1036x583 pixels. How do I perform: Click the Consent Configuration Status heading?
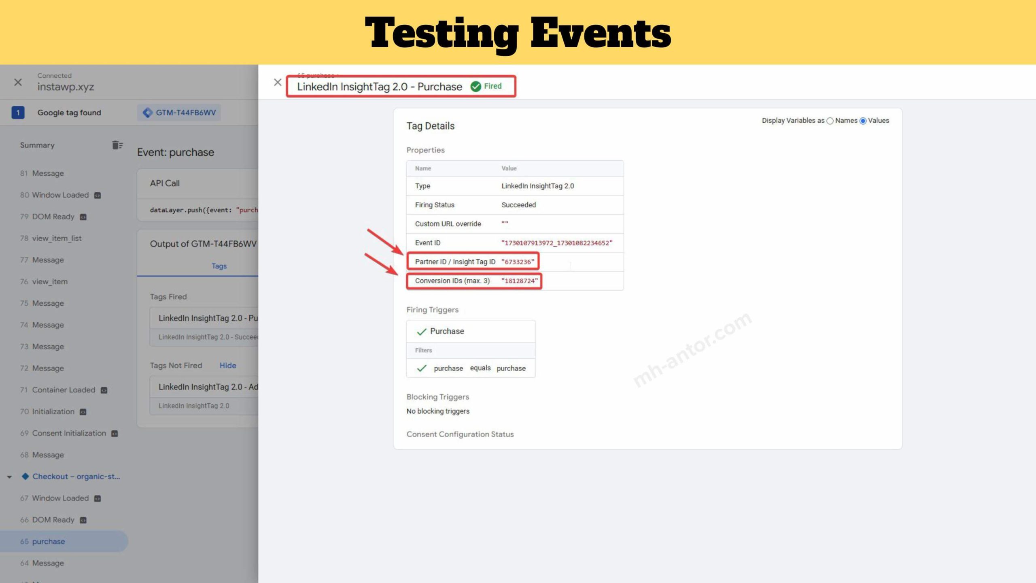coord(460,434)
